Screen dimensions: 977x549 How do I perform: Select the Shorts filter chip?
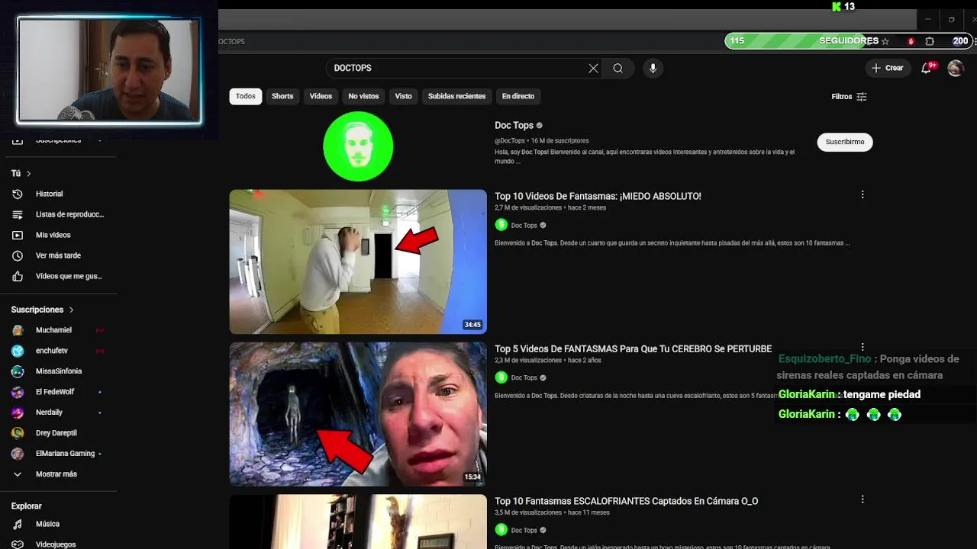[282, 96]
